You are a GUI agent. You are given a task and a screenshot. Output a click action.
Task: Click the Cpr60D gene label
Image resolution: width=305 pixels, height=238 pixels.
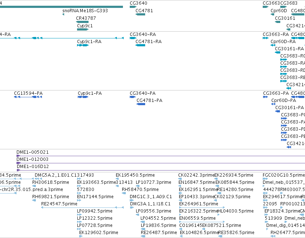pyautogui.click(x=278, y=11)
